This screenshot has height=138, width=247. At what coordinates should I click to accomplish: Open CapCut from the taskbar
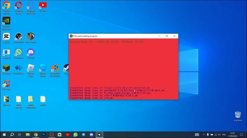[59, 135]
